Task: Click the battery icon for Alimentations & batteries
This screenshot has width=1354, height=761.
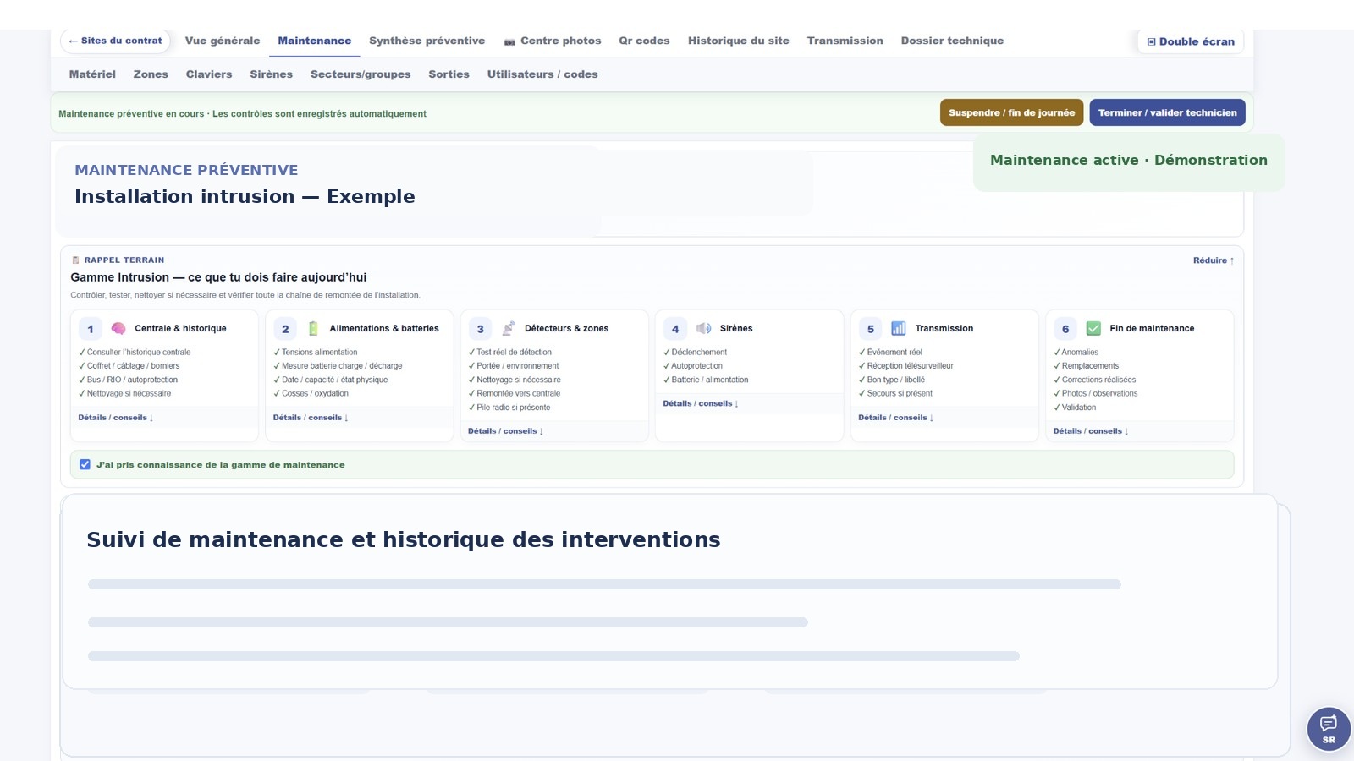Action: 313,329
